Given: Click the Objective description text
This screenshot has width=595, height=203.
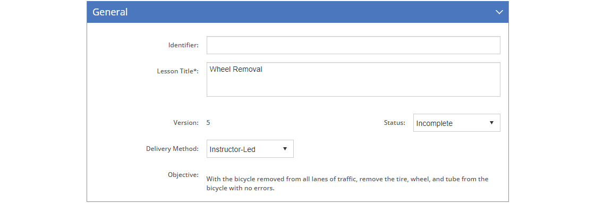Looking at the screenshot, I should [x=347, y=184].
